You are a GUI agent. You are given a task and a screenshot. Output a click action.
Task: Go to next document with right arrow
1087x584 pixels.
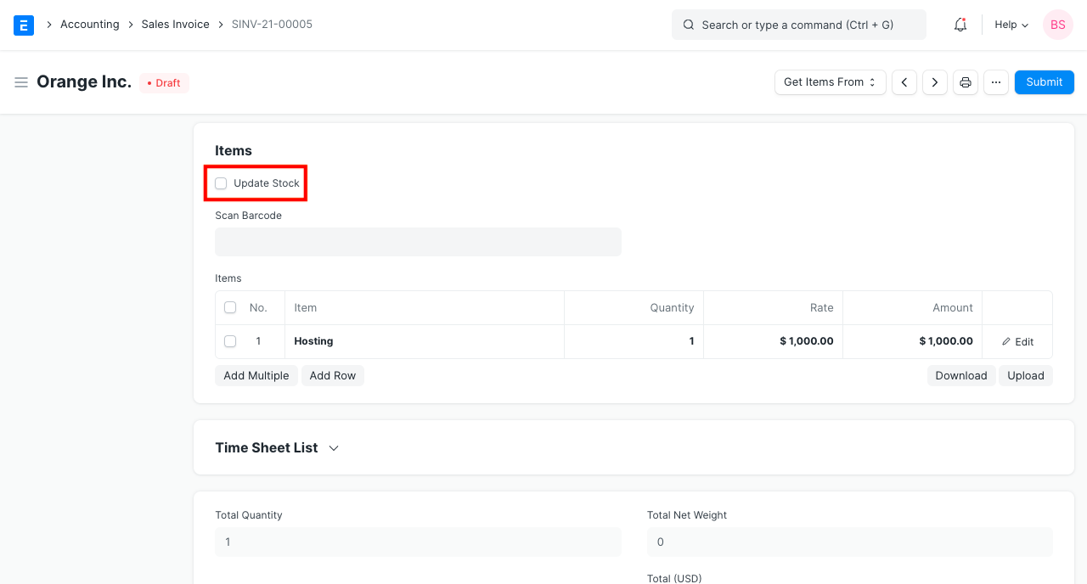[x=934, y=81]
